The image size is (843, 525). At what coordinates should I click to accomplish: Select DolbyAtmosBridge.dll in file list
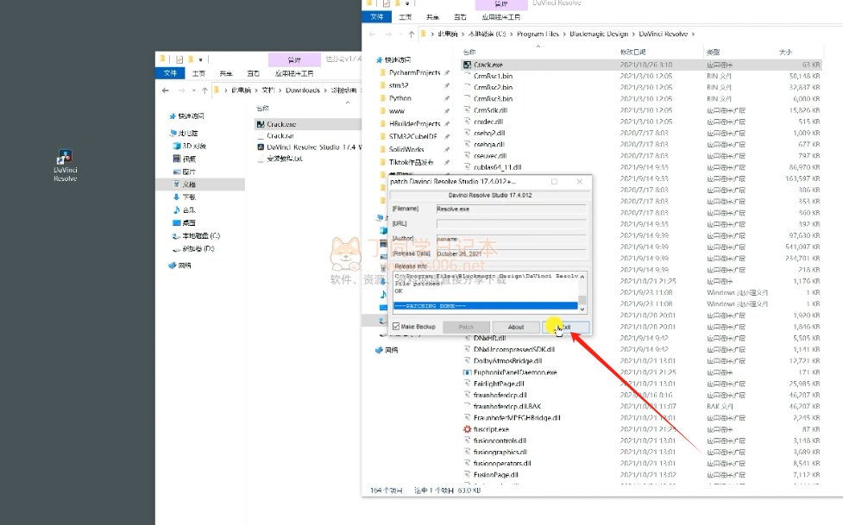(x=507, y=361)
